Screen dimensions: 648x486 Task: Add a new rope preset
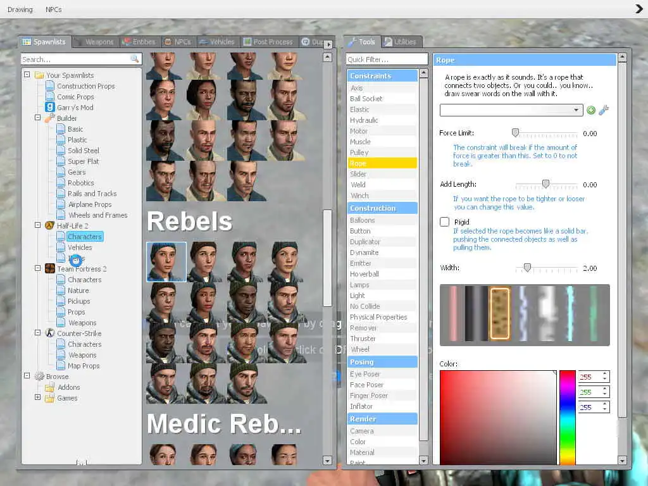click(591, 110)
